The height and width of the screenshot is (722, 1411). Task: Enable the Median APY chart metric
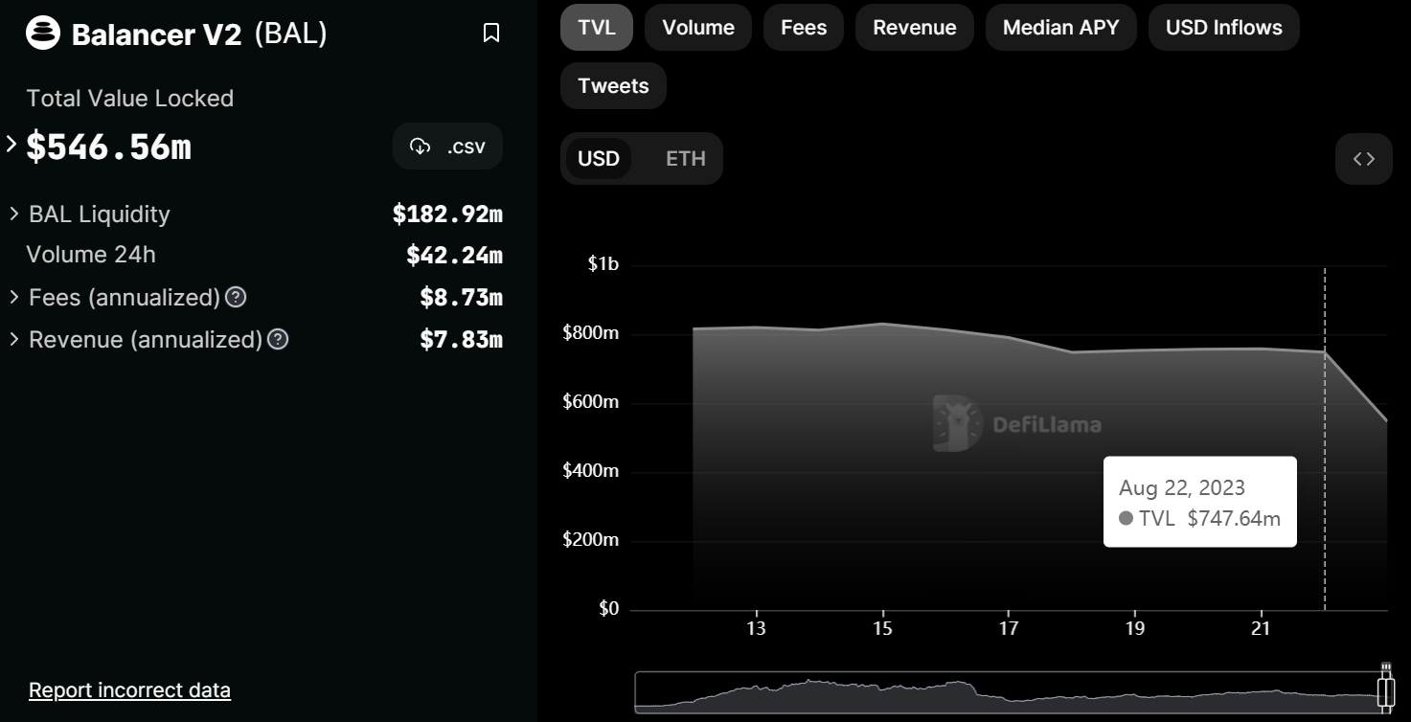[1060, 28]
